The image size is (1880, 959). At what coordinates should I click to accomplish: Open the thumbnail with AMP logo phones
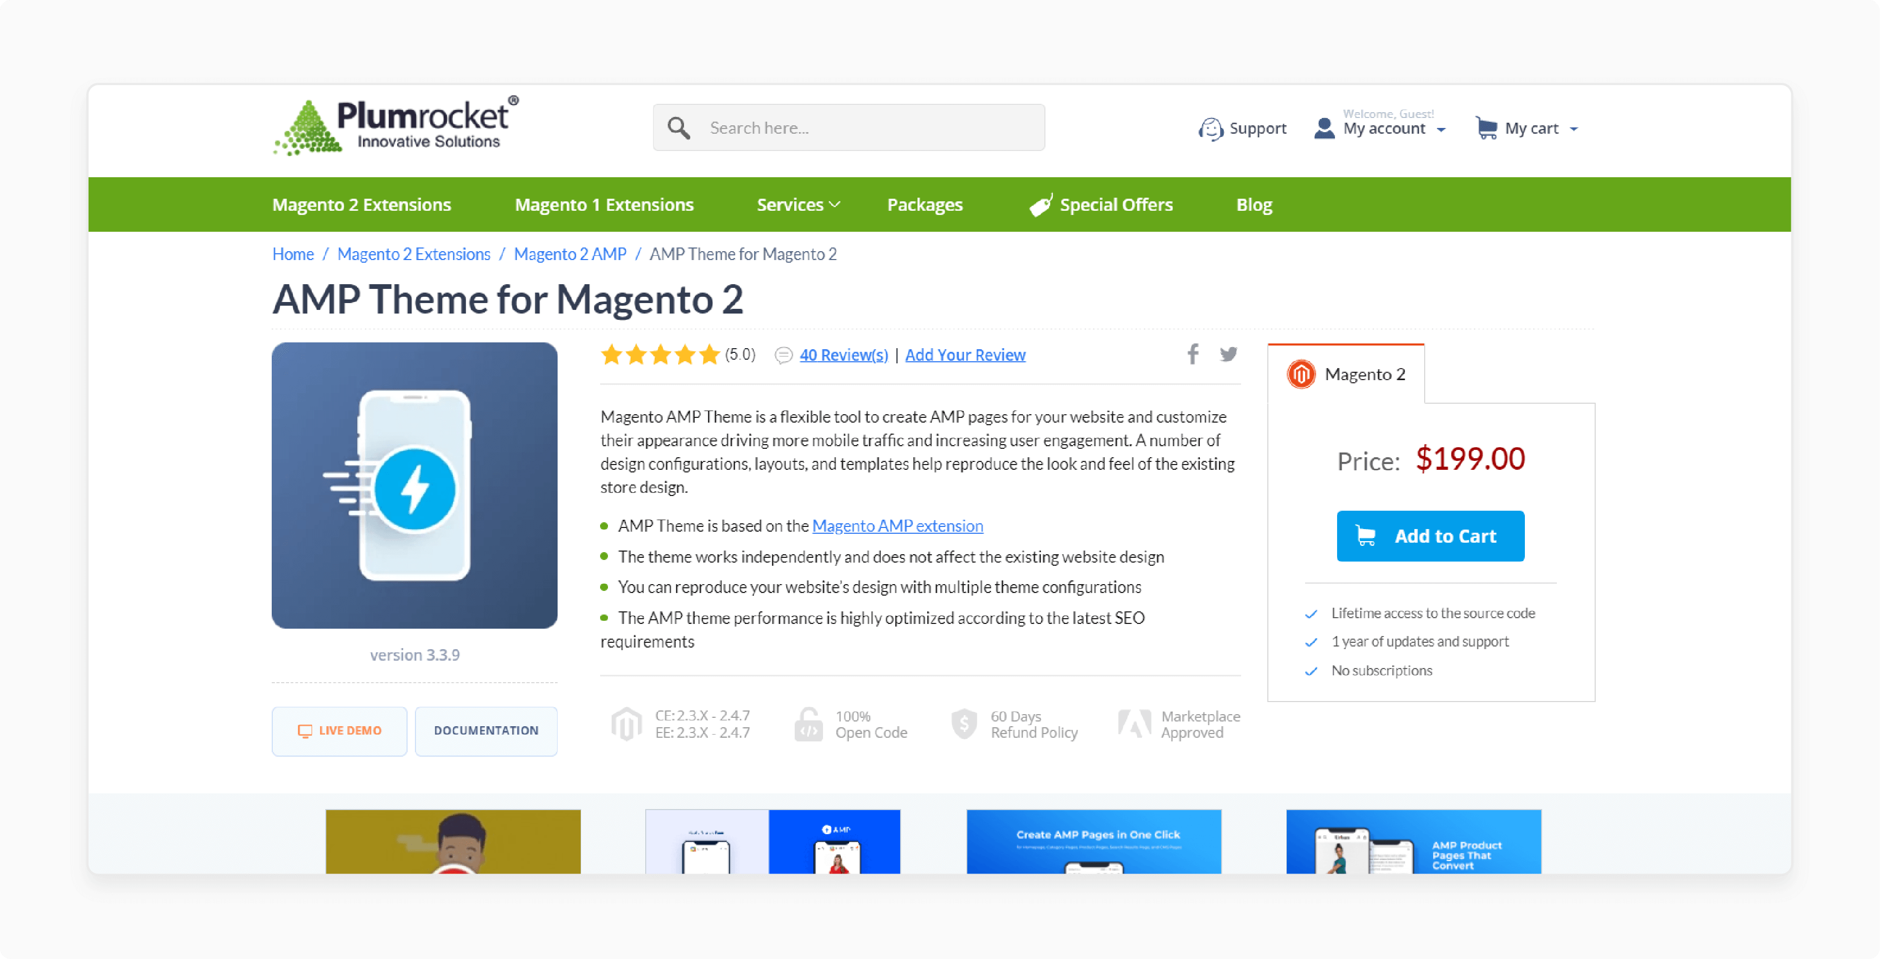coord(773,841)
